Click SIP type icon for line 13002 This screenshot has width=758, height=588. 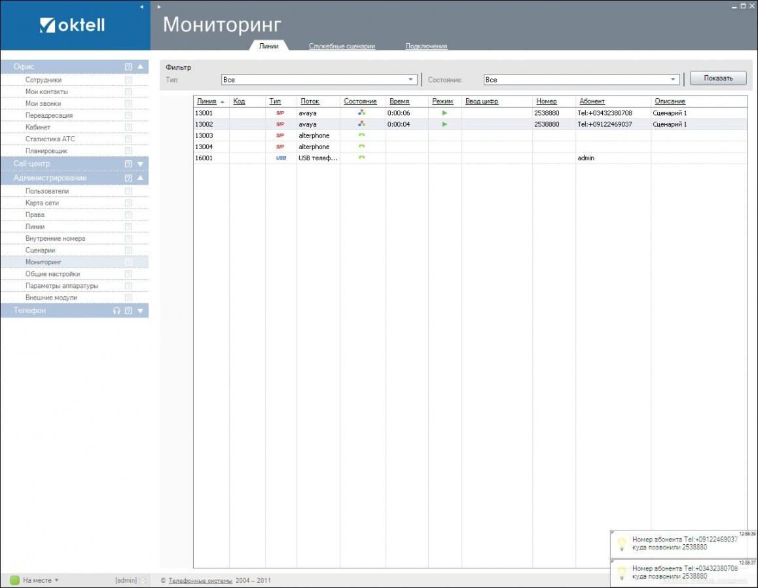[x=280, y=124]
